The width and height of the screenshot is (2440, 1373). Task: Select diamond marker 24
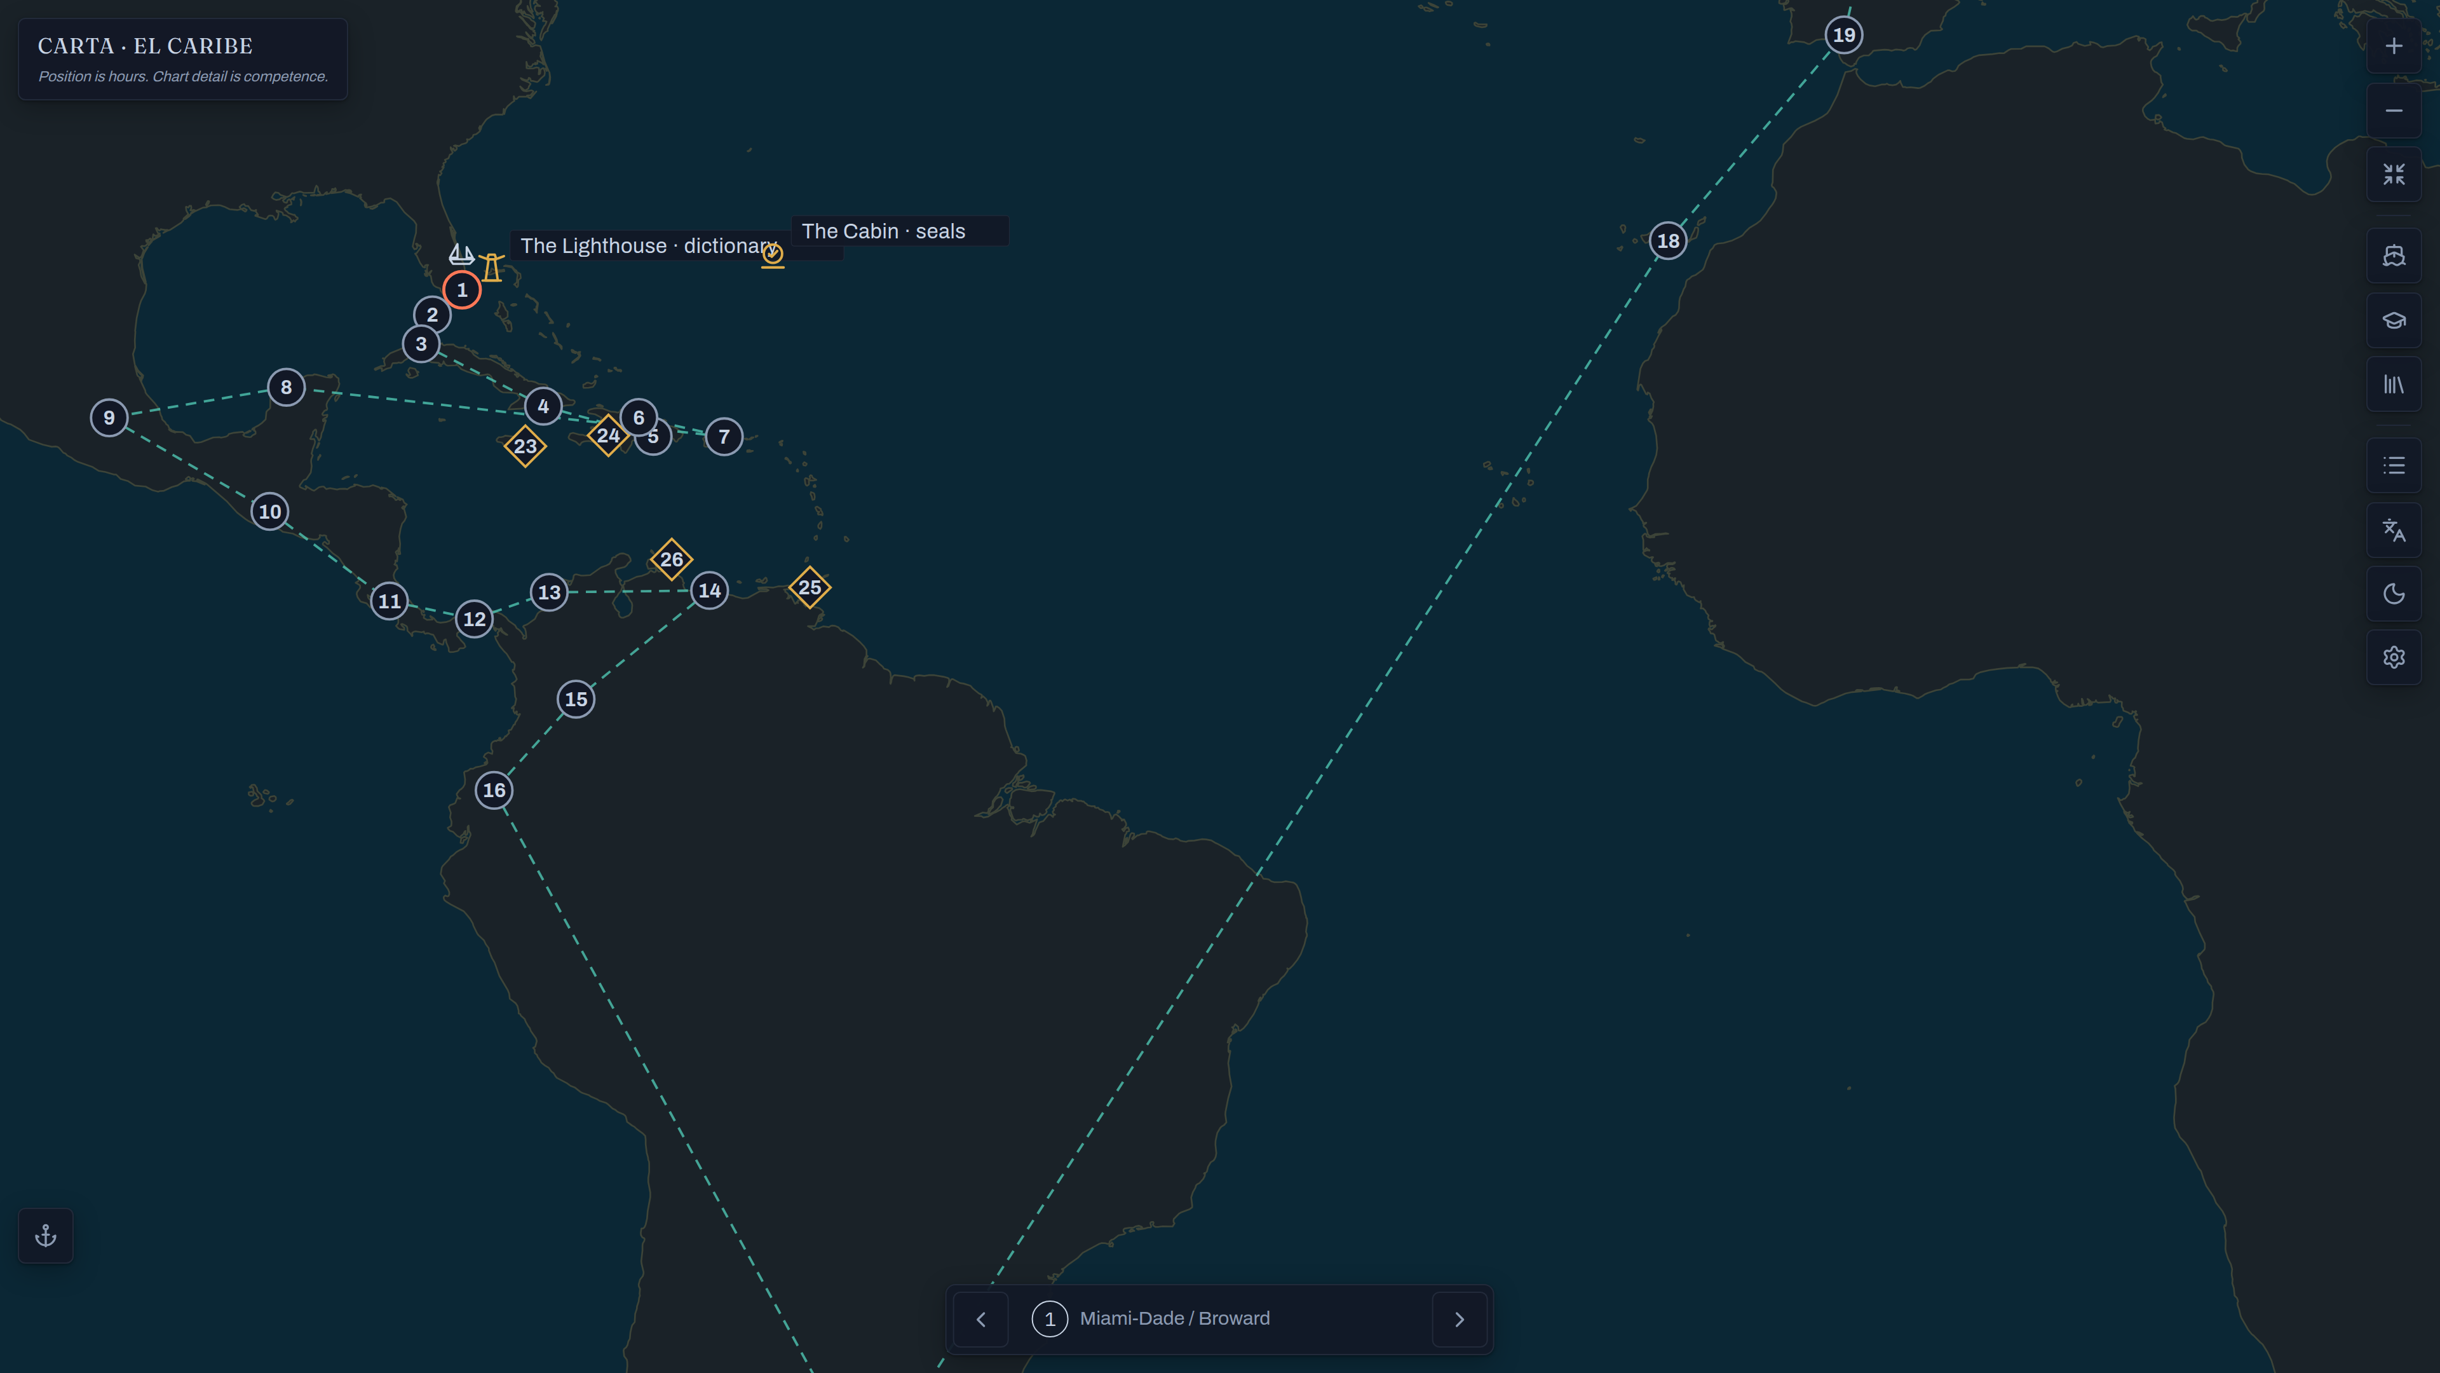[x=608, y=436]
